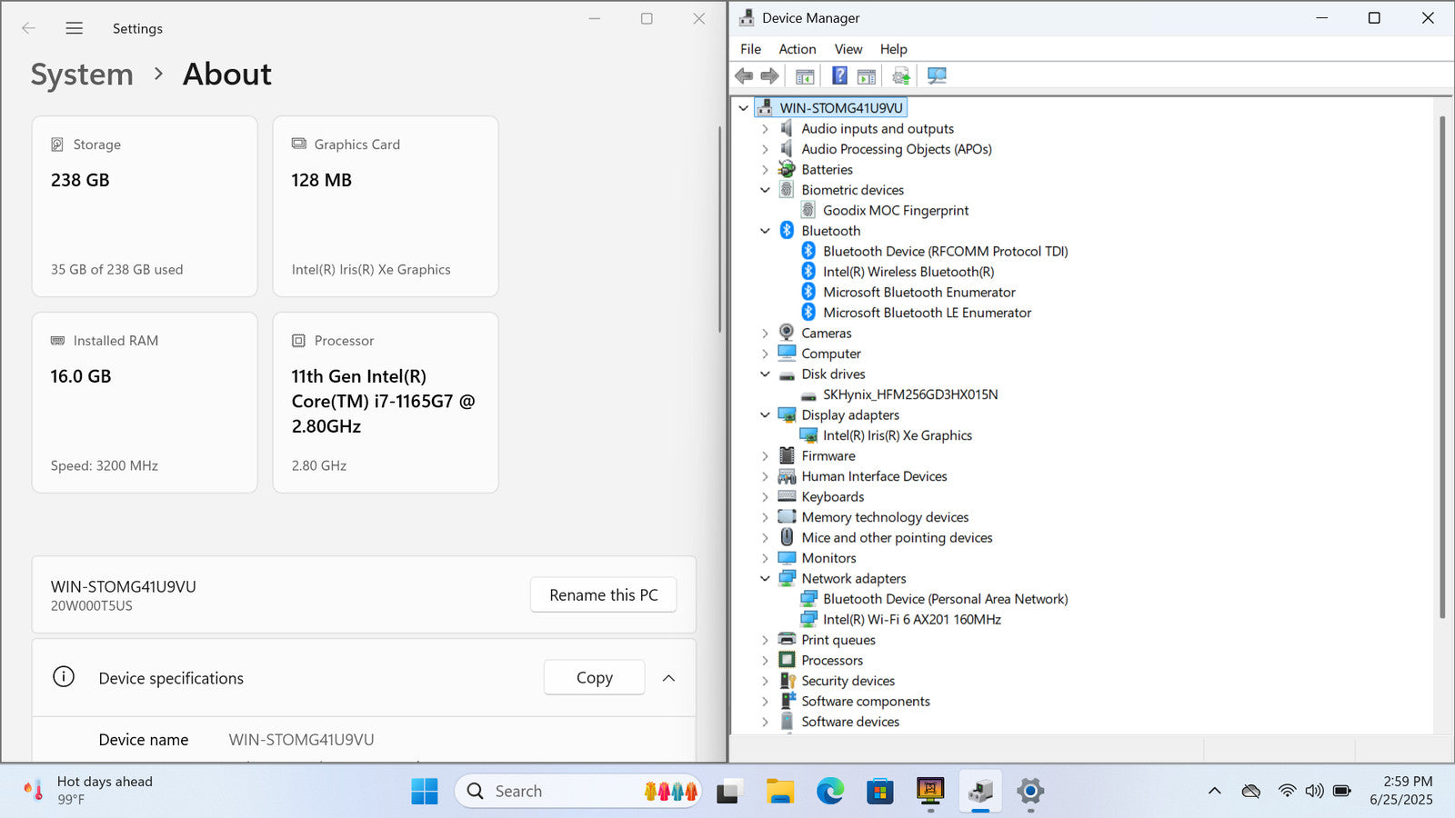Image resolution: width=1455 pixels, height=818 pixels.
Task: Open Settings navigation hamburger menu
Action: pyautogui.click(x=75, y=28)
